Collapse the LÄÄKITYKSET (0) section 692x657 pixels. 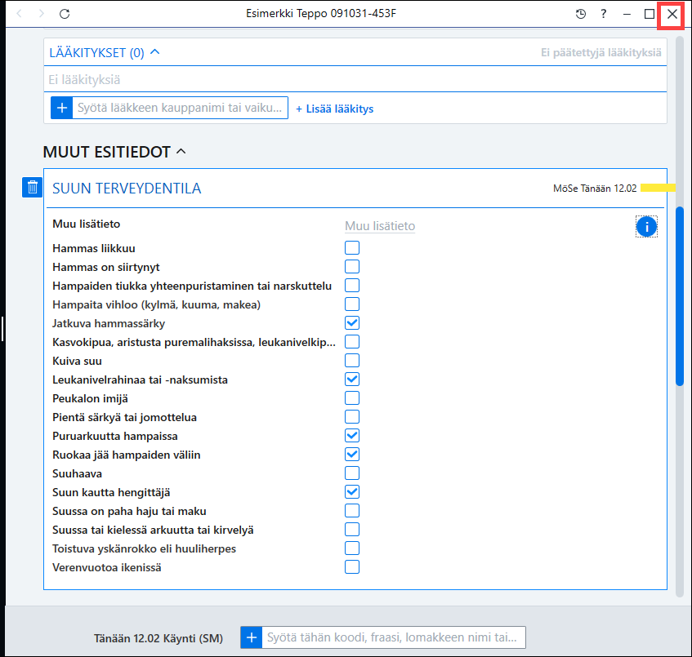point(155,52)
